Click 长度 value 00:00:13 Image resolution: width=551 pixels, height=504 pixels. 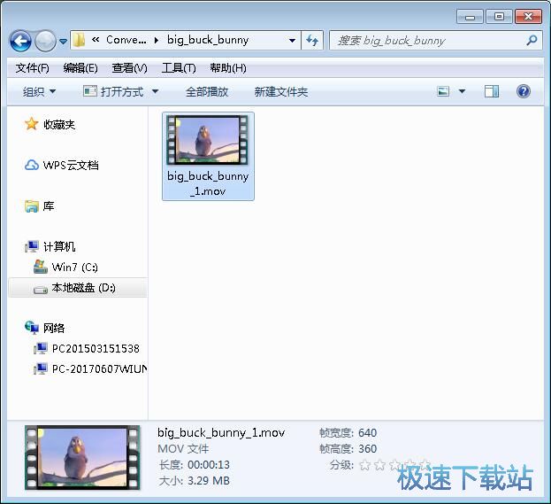pos(209,464)
